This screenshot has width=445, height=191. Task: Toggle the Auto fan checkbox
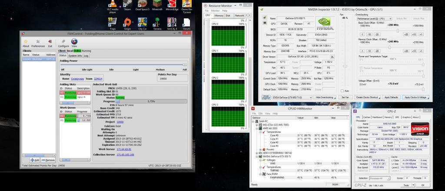[342, 91]
